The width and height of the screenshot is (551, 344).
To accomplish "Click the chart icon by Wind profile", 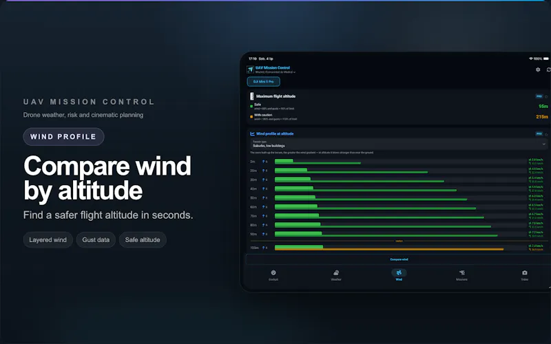I will tap(252, 133).
